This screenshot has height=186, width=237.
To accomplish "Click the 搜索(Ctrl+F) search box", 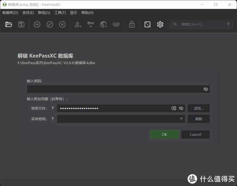I will [201, 24].
